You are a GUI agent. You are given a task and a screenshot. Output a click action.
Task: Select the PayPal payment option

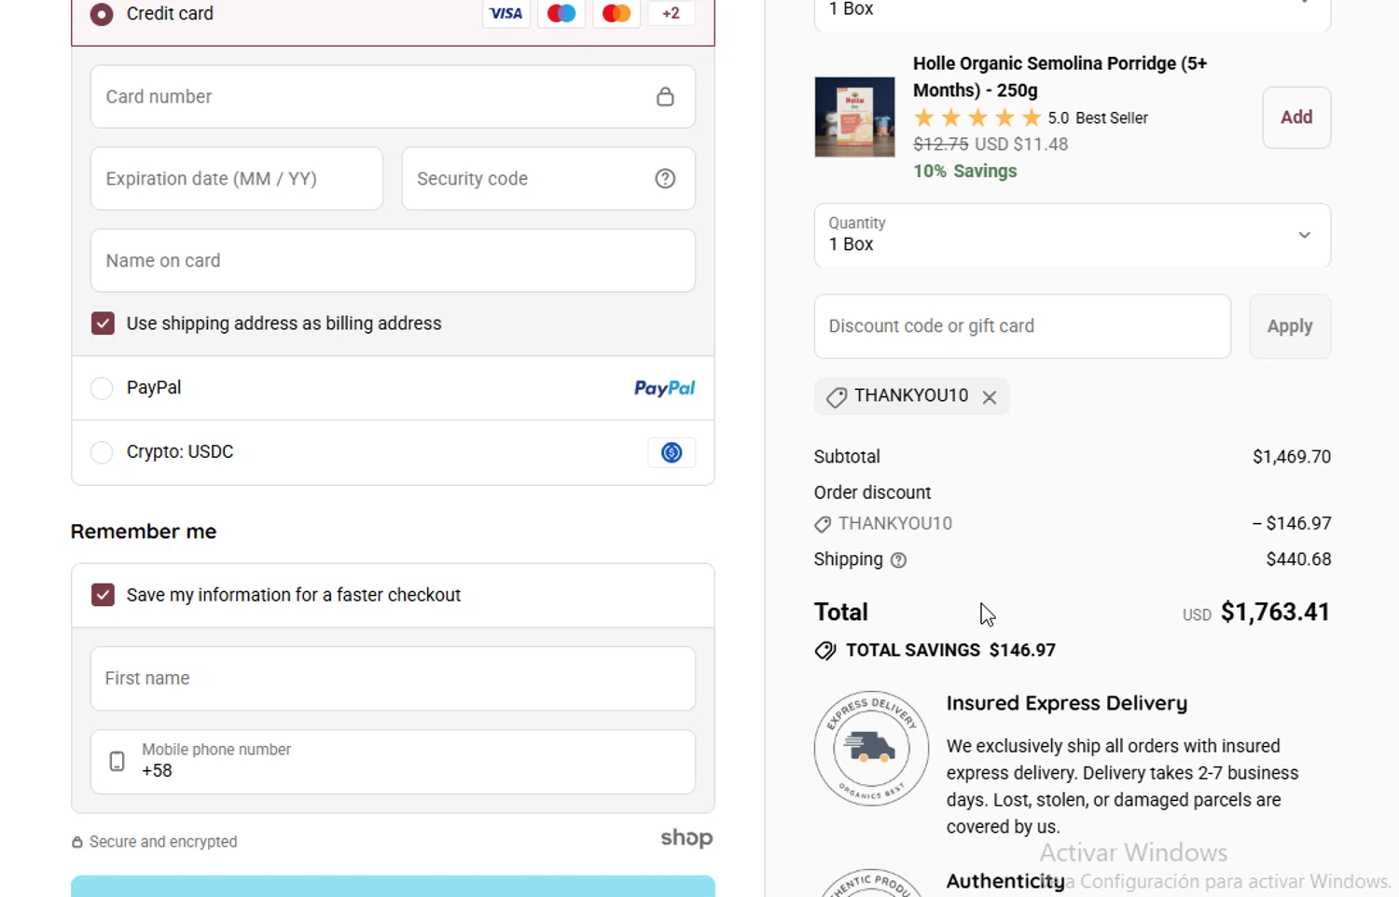click(102, 388)
